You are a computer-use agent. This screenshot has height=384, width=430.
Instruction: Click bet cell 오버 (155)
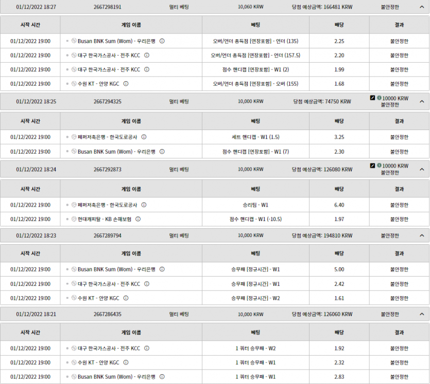point(255,84)
